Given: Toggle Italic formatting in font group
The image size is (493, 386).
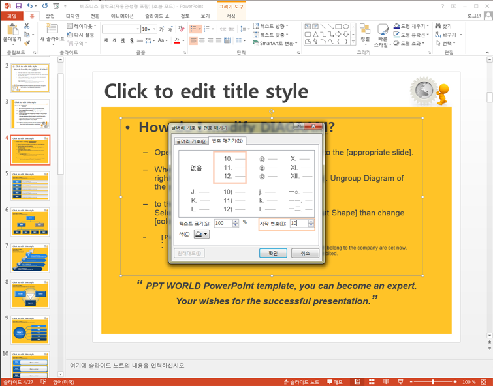Looking at the screenshot, I should (114, 40).
